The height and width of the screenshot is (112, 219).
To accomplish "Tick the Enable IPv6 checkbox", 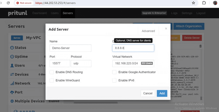I will click(114, 80).
